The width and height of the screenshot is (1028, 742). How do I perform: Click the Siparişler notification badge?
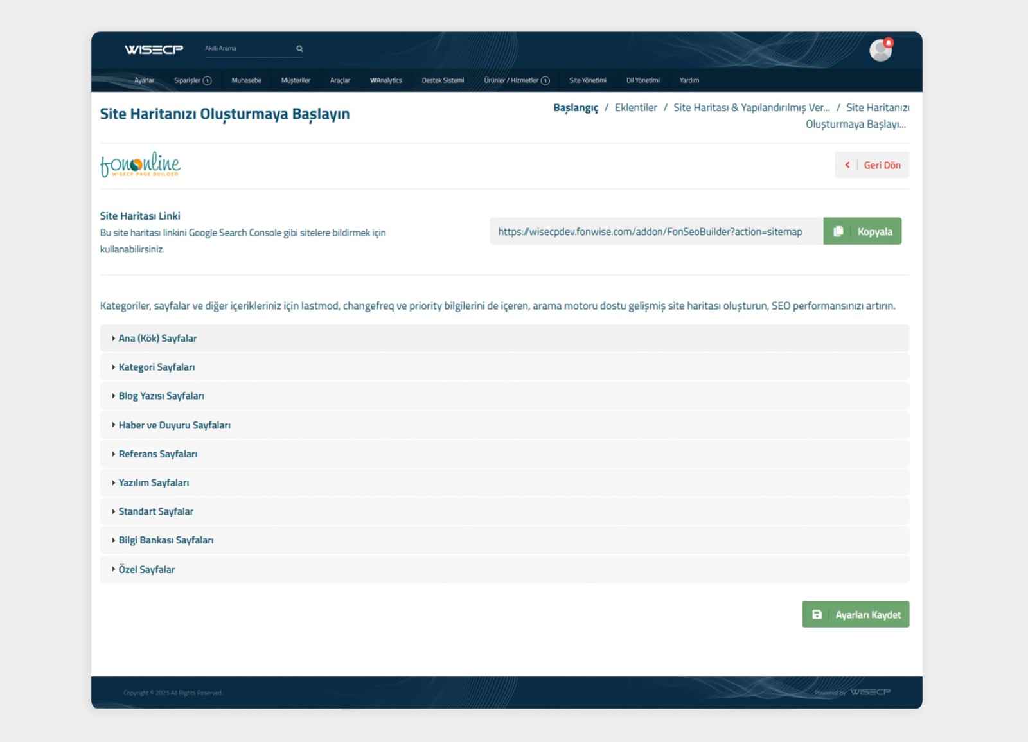[x=207, y=81]
